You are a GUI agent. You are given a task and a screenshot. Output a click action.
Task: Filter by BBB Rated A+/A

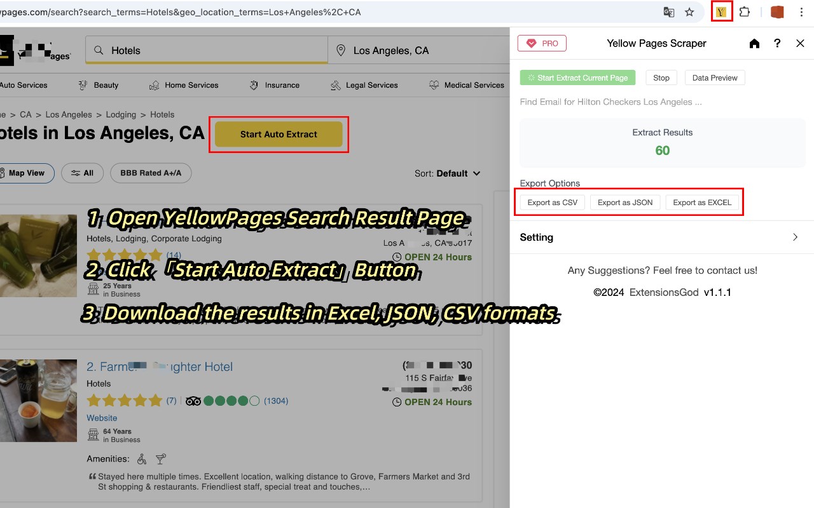coord(151,173)
